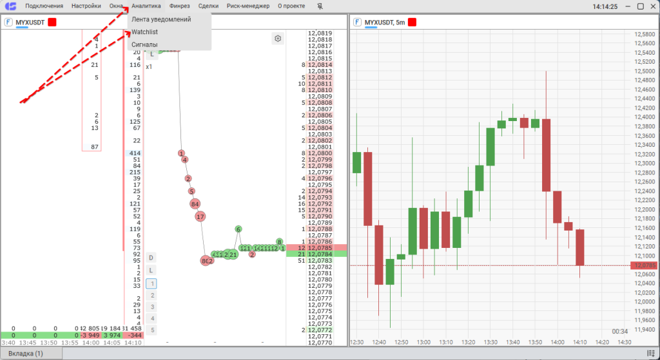Open the Подключения menu
The image size is (660, 360).
point(44,6)
